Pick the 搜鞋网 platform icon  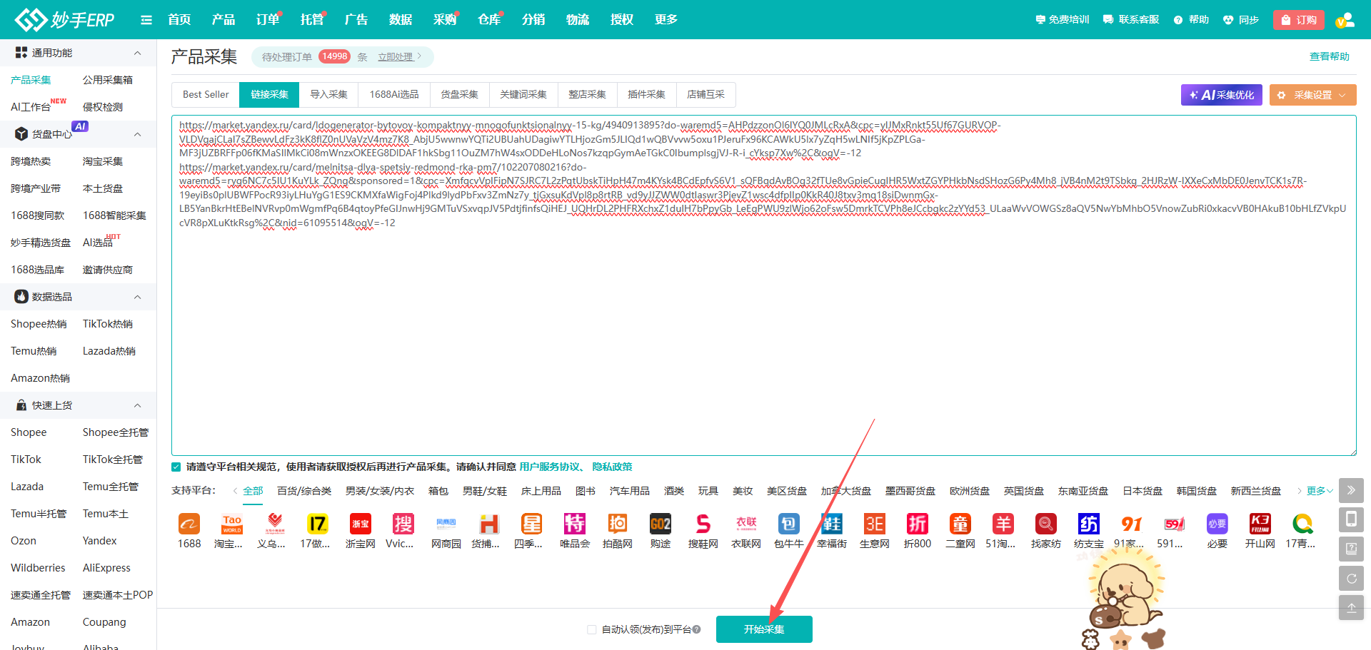tap(703, 524)
